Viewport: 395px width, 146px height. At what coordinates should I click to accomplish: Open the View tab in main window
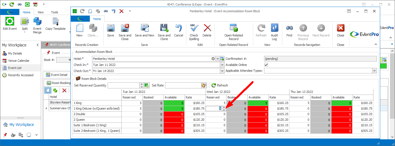pyautogui.click(x=41, y=12)
